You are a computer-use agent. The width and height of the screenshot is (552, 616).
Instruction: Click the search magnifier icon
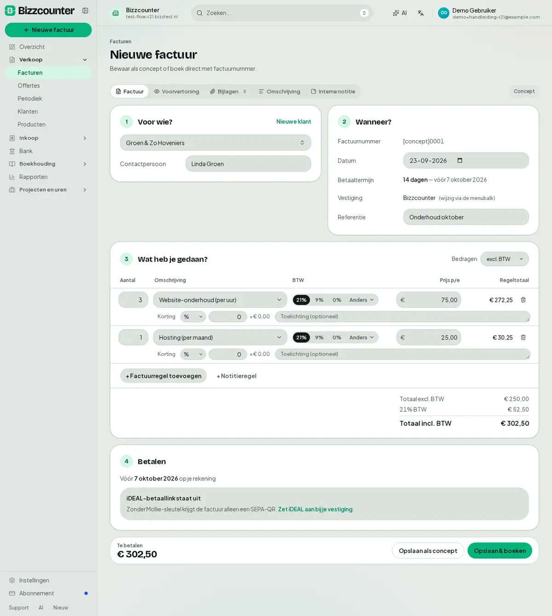200,13
